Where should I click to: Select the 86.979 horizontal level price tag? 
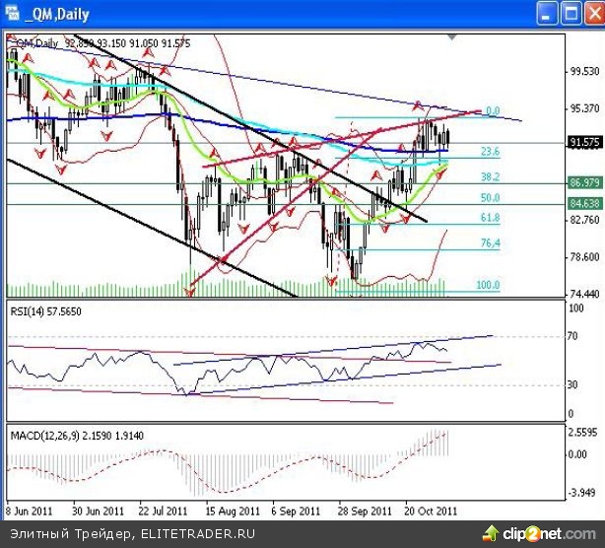(585, 183)
